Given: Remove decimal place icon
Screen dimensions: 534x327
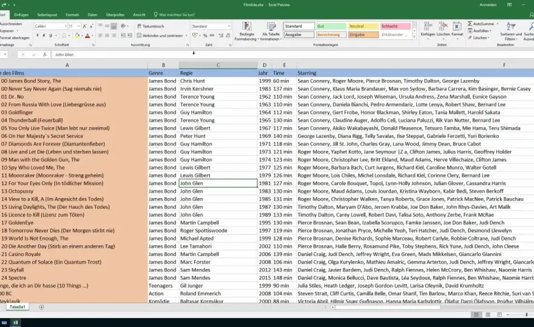Looking at the screenshot, I should click(228, 35).
